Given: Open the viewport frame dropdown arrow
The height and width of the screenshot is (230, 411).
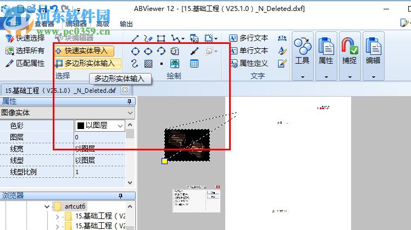Looking at the screenshot, I should (216, 39).
